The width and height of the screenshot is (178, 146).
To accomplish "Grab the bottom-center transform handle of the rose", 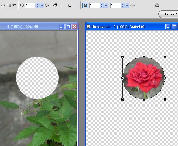I will [x=144, y=99].
